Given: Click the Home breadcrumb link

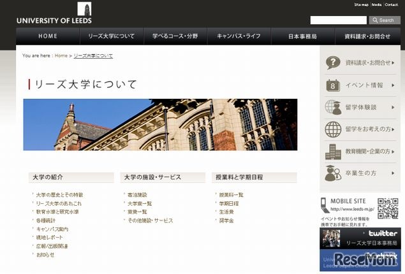Looking at the screenshot, I should 61,55.
